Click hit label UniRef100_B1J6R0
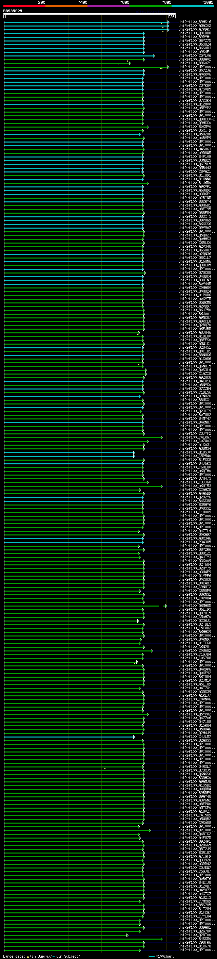Viewport: 217px width, 959px height. [195, 183]
